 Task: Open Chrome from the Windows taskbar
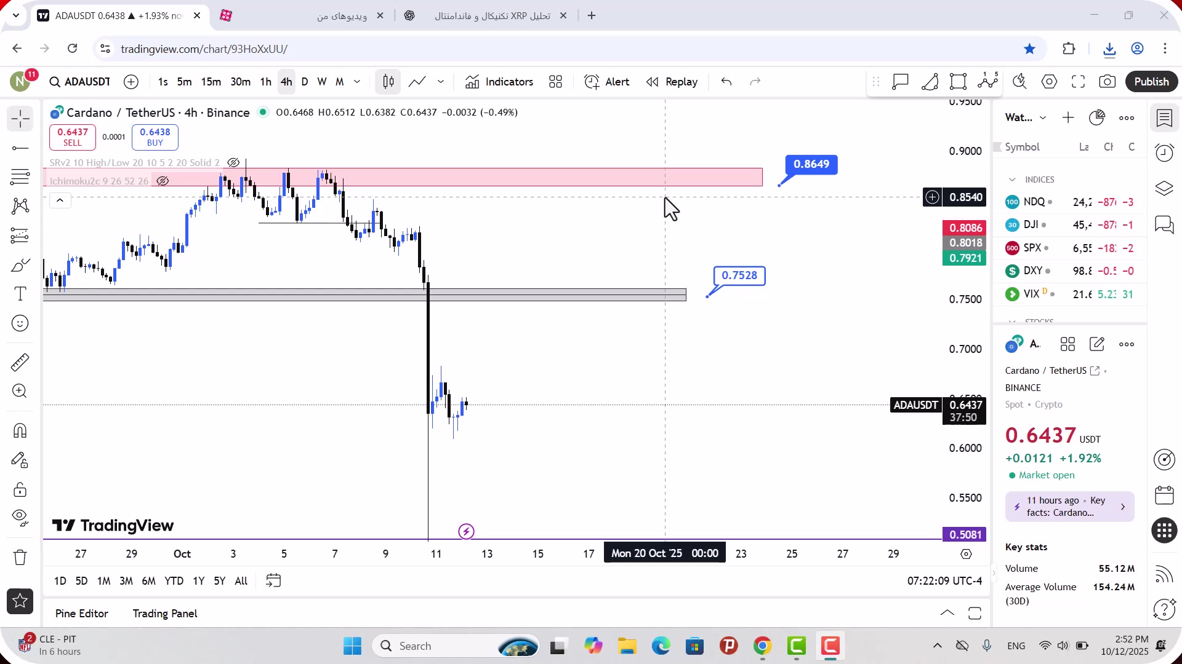point(762,646)
